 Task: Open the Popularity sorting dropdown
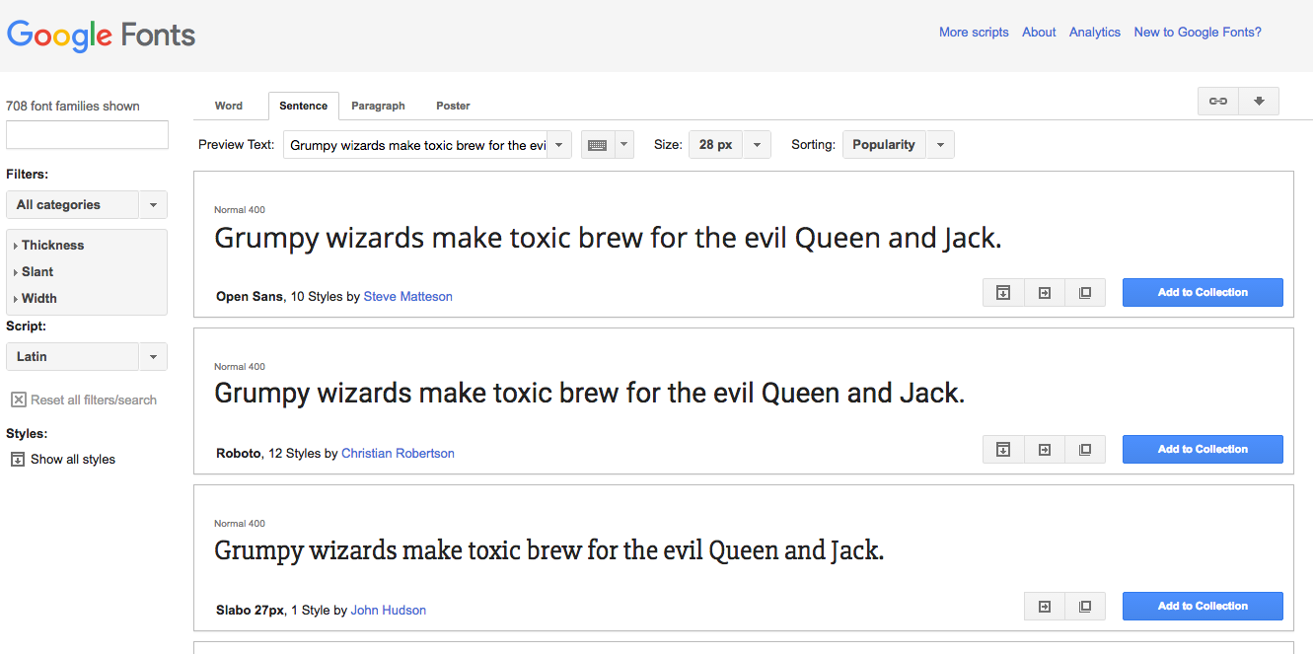pyautogui.click(x=898, y=145)
